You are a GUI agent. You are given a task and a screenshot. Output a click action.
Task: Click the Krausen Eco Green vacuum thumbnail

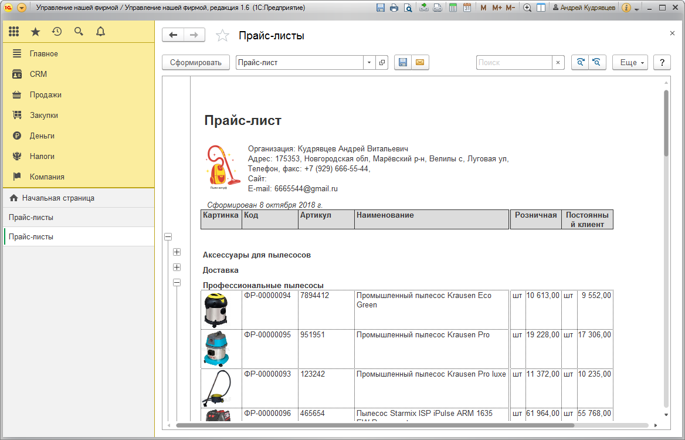tap(216, 310)
